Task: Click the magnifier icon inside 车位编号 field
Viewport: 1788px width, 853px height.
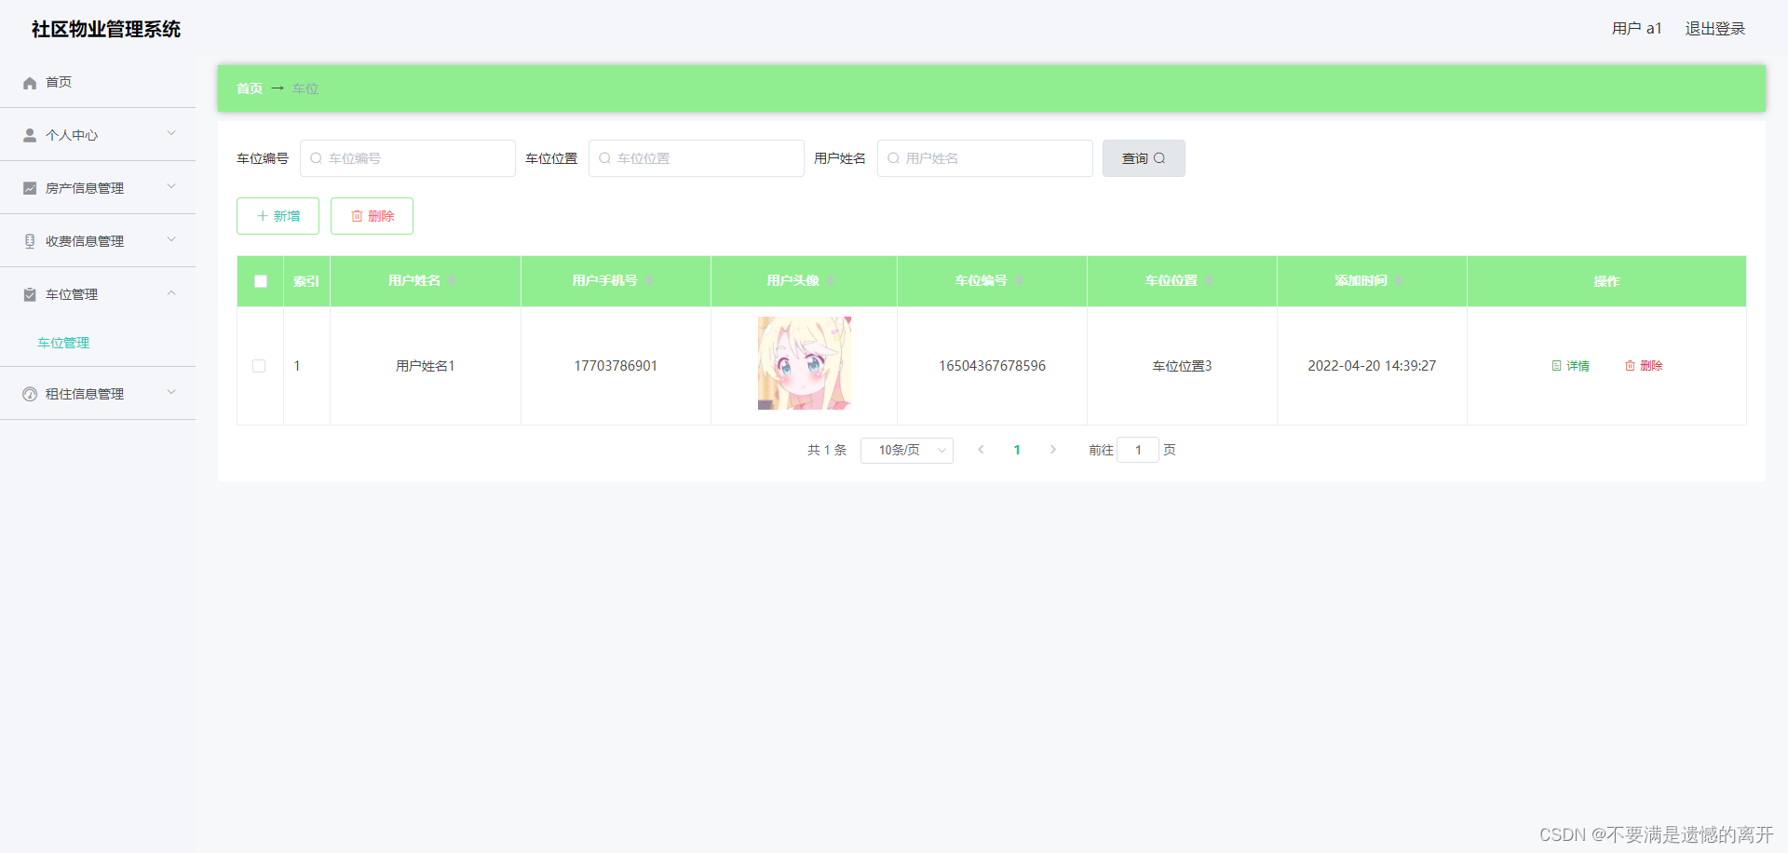Action: click(x=317, y=158)
